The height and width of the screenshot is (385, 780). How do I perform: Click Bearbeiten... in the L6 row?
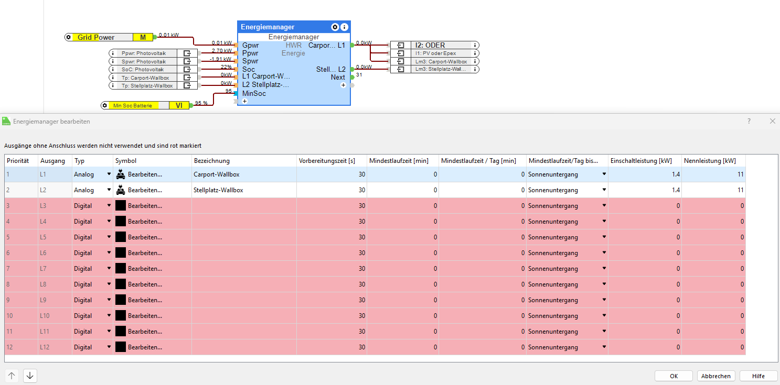(145, 253)
